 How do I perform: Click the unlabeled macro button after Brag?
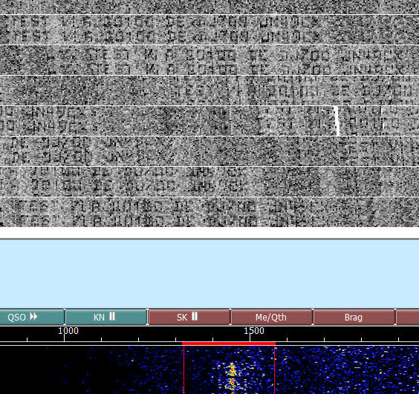point(408,317)
